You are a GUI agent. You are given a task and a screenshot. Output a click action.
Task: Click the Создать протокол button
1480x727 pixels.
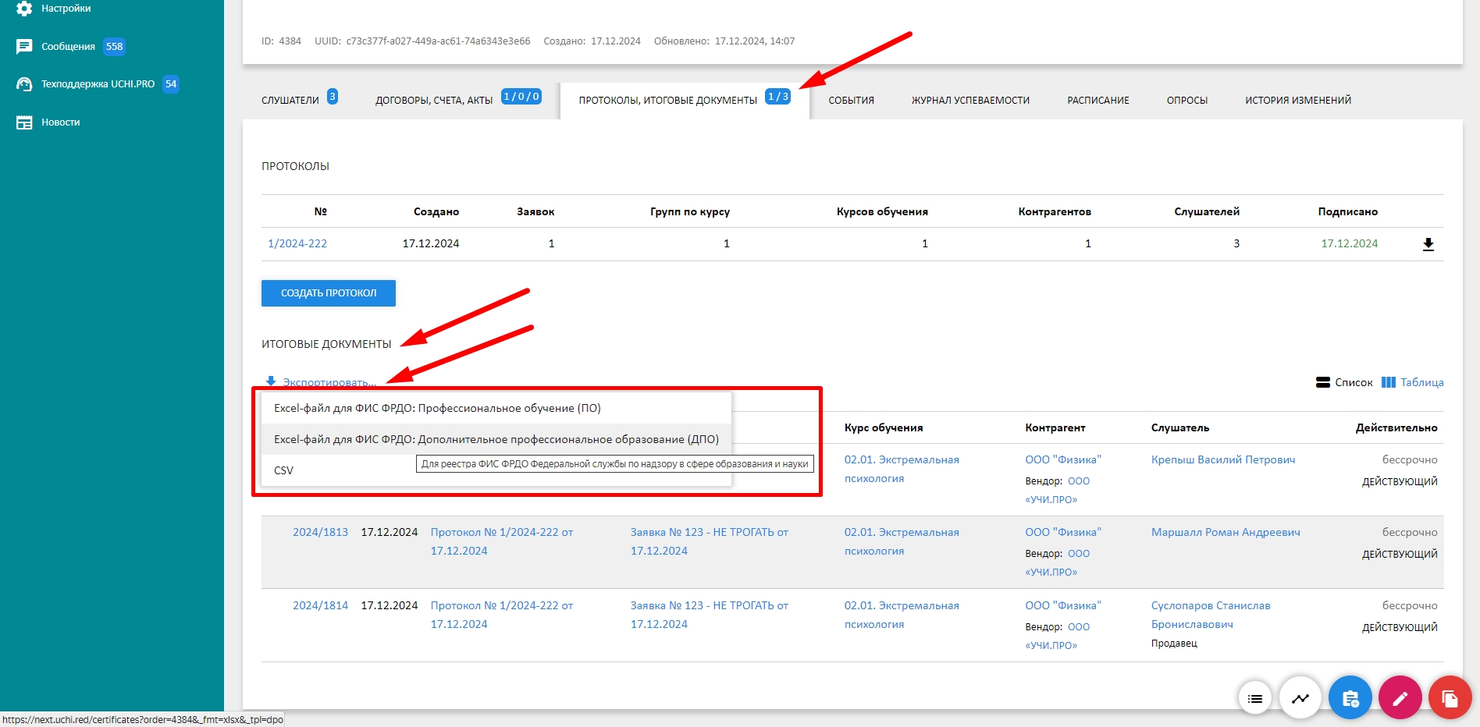tap(329, 293)
